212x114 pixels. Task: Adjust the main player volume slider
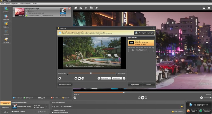pyautogui.click(x=208, y=98)
